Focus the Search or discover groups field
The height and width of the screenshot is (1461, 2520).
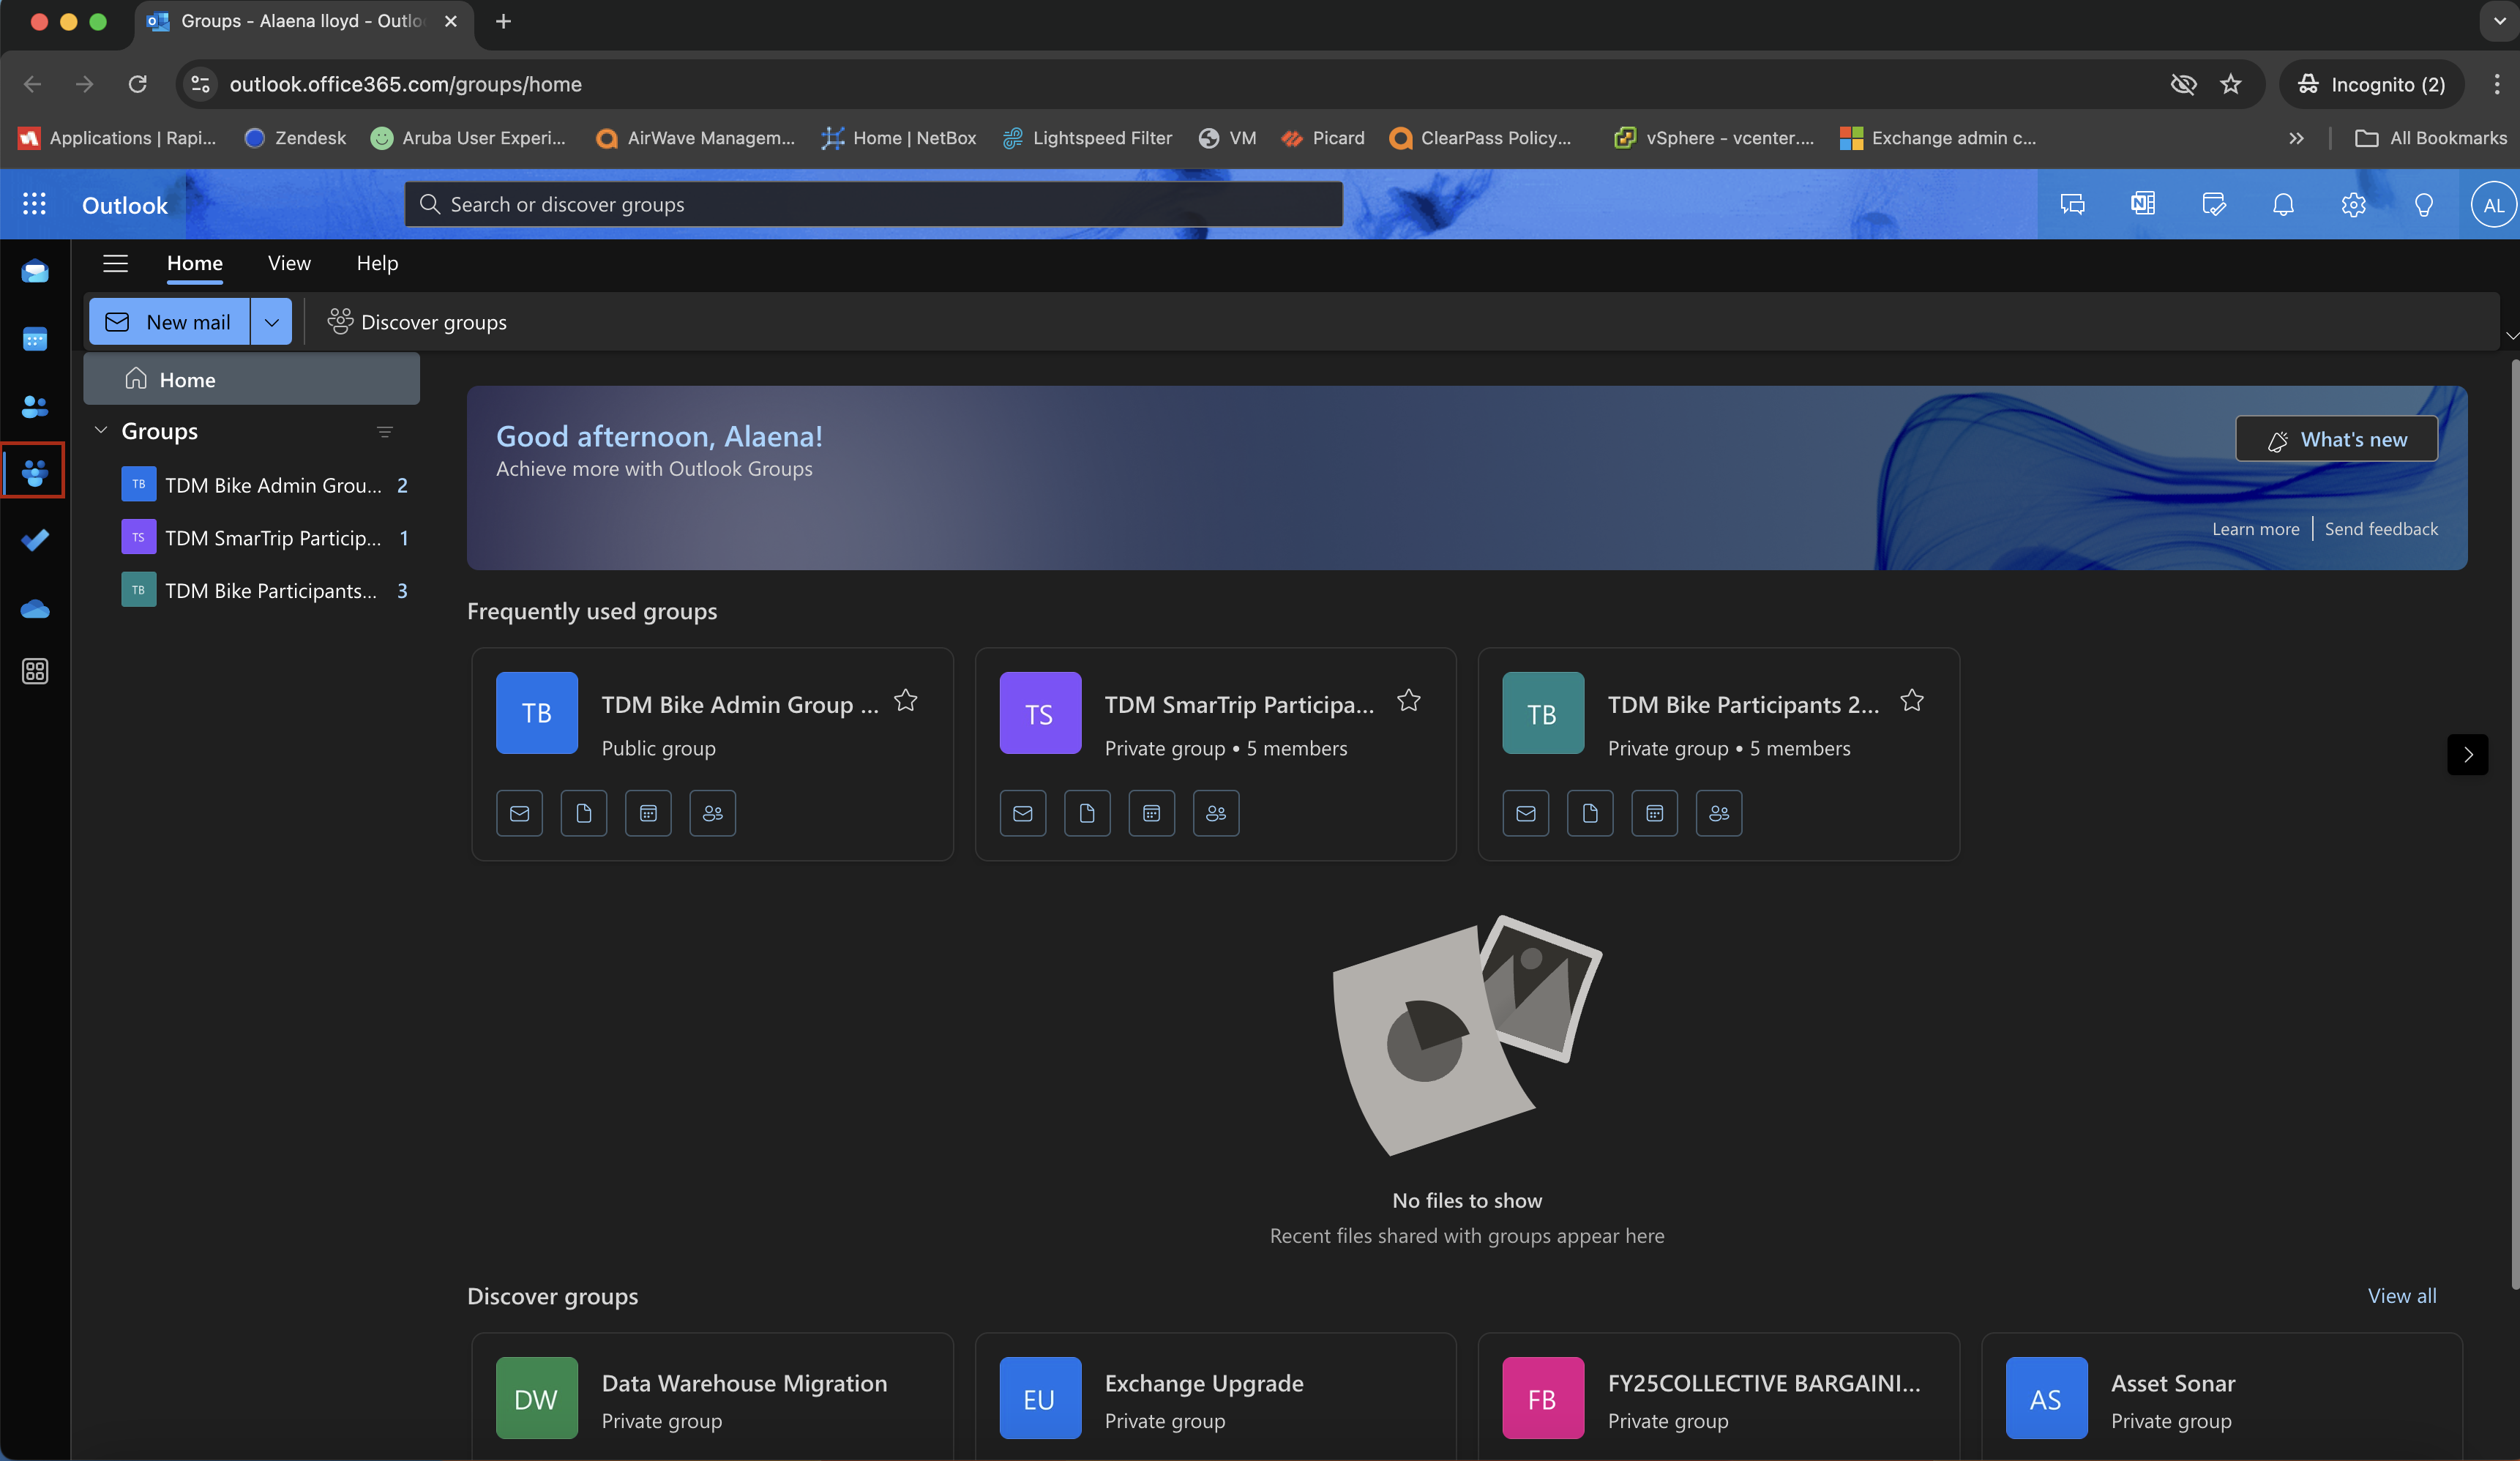[x=873, y=204]
